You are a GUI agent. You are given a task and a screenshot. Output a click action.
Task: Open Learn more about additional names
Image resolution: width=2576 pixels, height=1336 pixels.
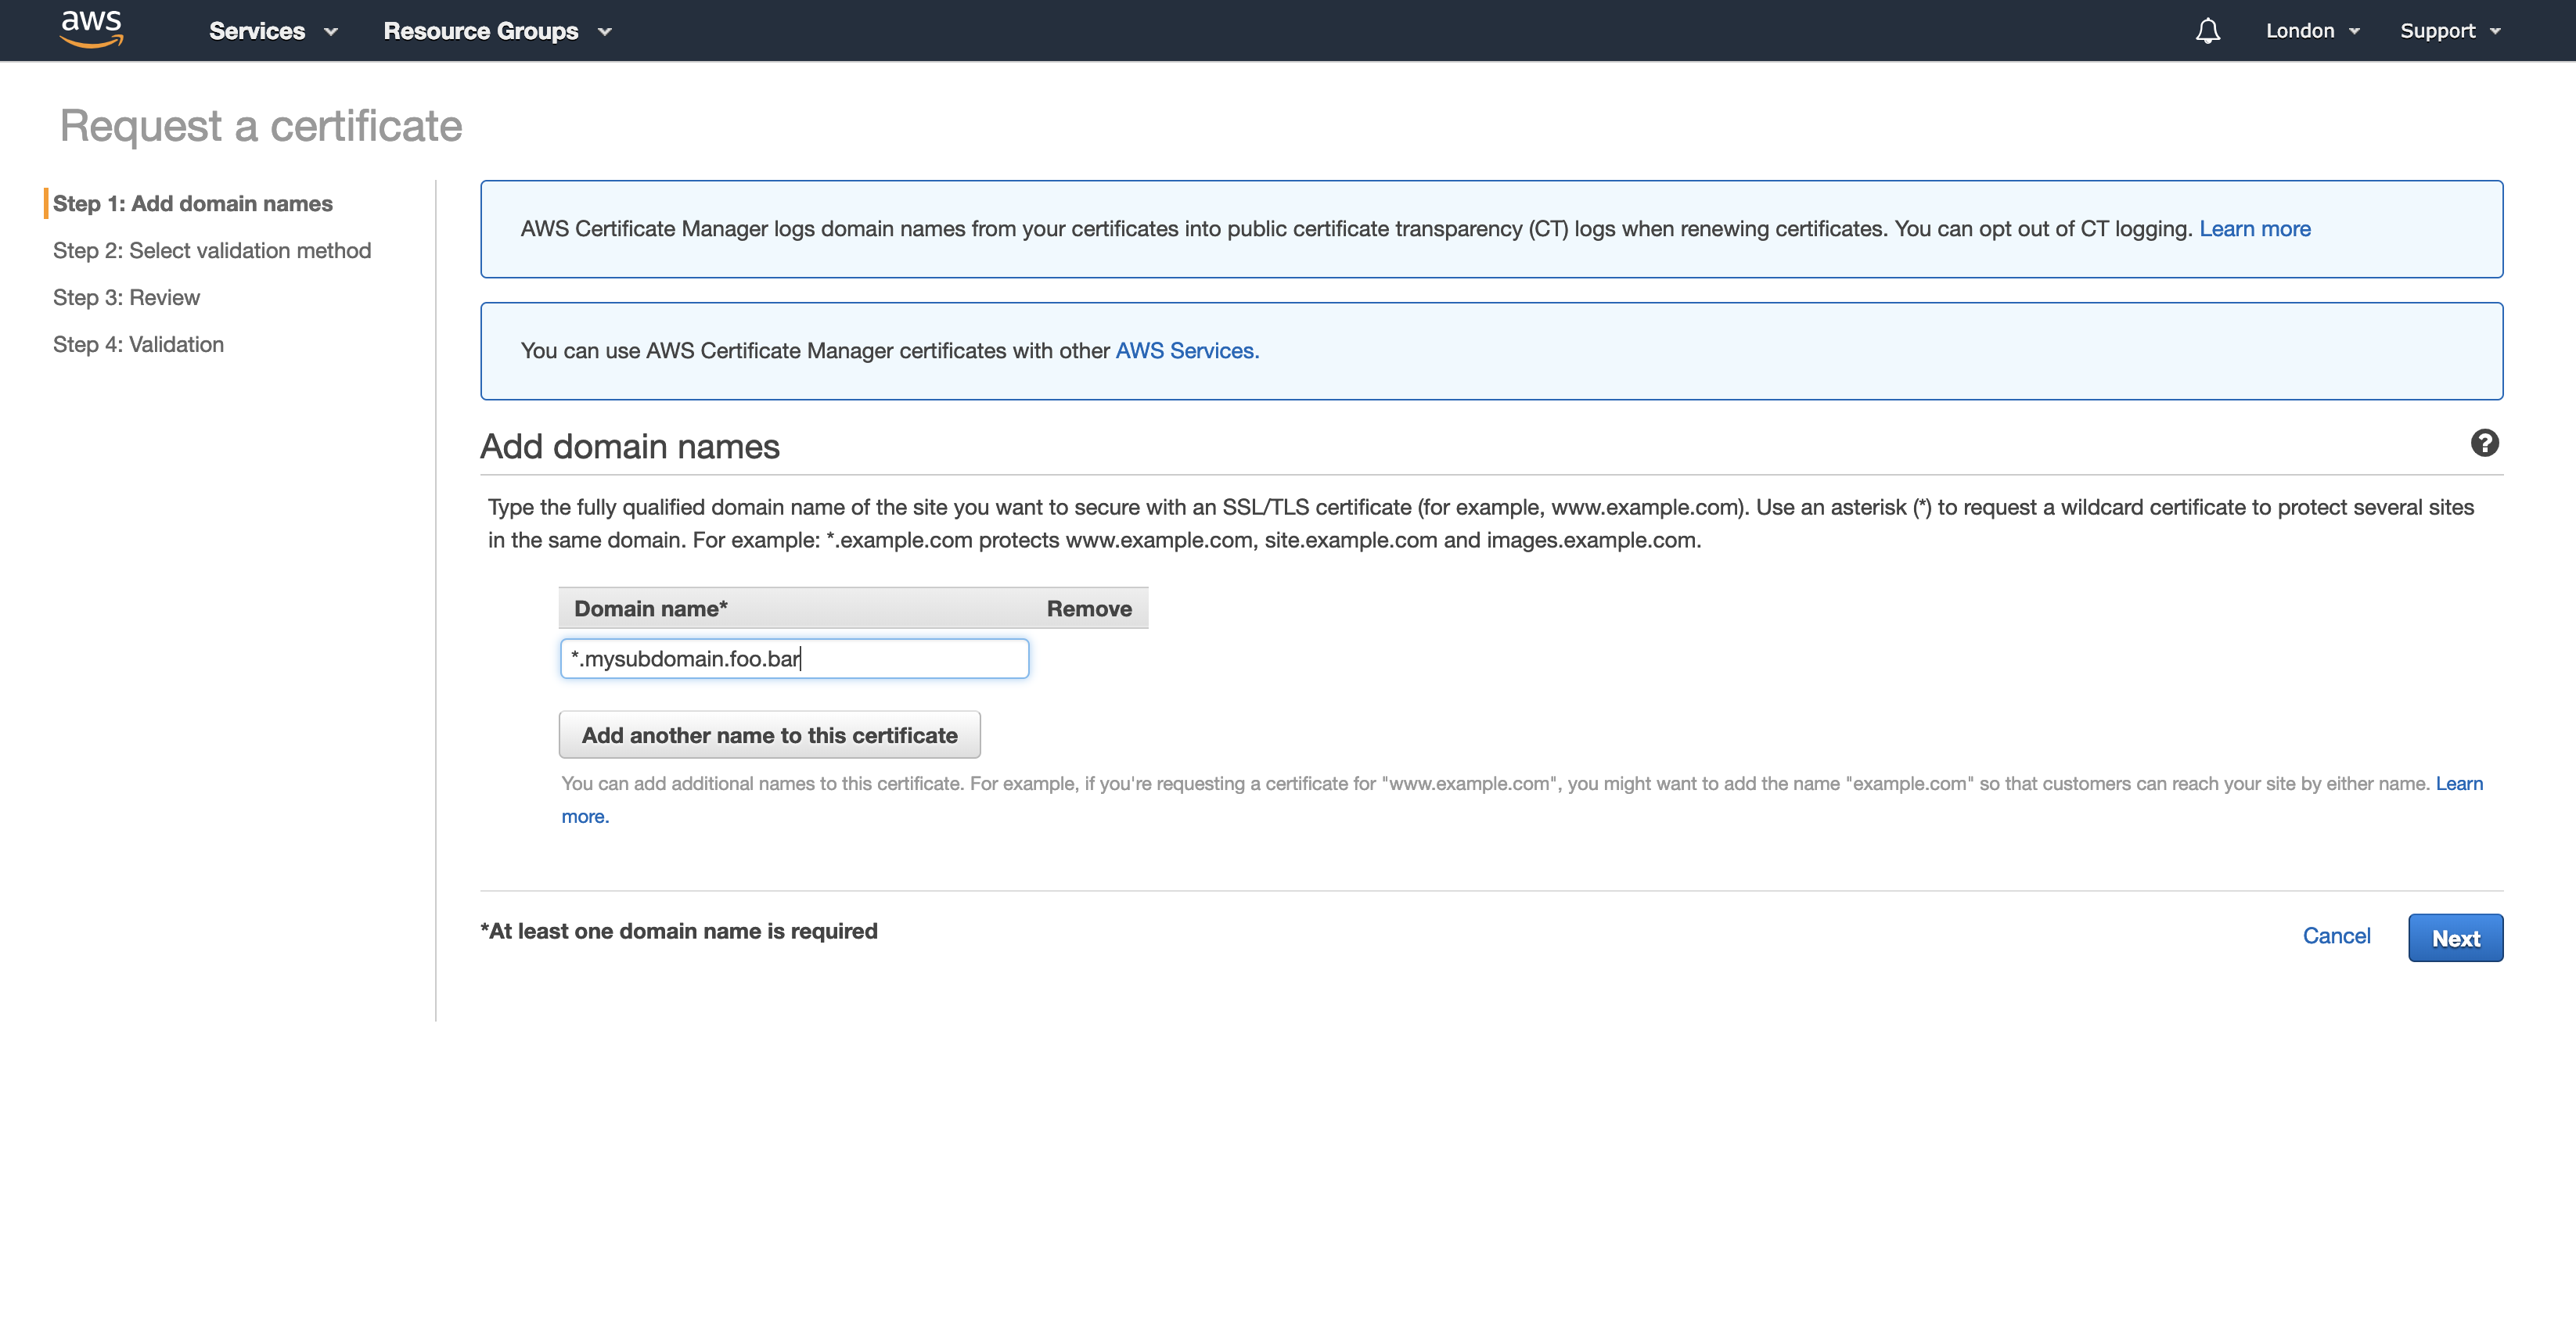(2458, 784)
